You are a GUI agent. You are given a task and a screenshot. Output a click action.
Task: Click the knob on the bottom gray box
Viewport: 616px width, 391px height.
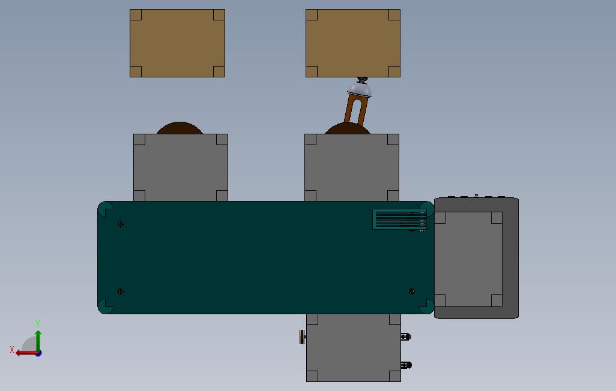pos(303,337)
